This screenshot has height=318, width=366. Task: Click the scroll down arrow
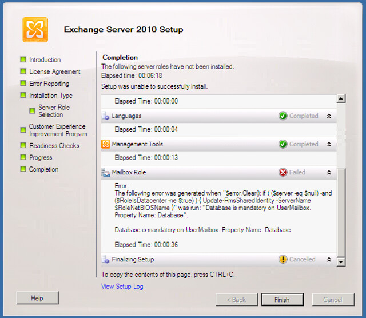coord(341,262)
